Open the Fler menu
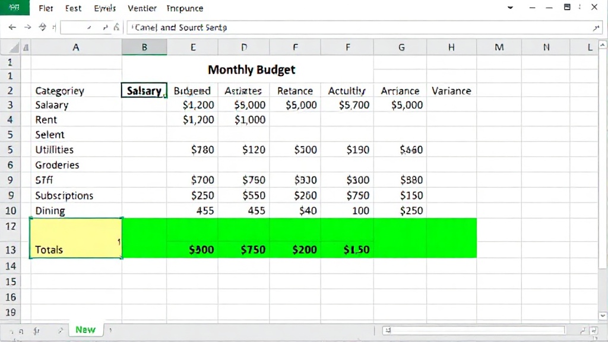The image size is (608, 342). coord(46,8)
